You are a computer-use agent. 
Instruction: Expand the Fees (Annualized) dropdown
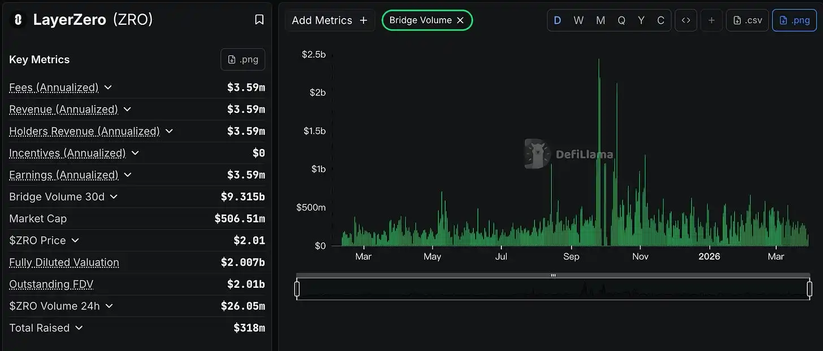(108, 87)
